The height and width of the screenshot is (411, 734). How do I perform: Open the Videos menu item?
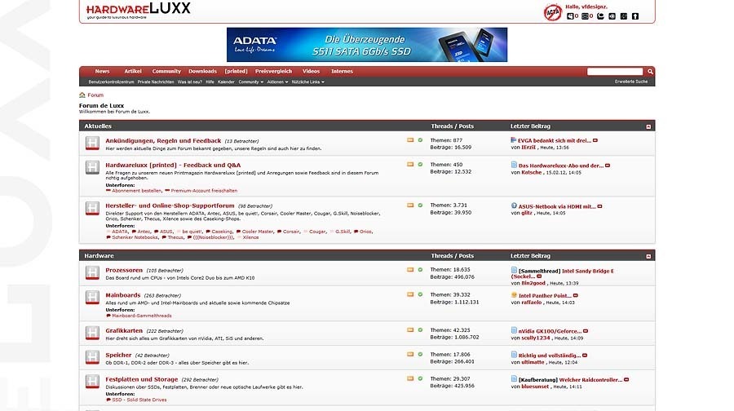coord(311,71)
